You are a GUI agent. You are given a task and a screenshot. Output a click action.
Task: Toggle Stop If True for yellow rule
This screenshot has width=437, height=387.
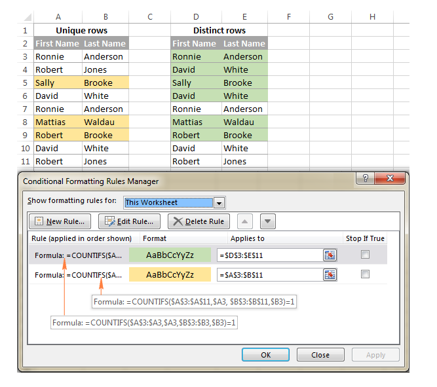point(365,275)
